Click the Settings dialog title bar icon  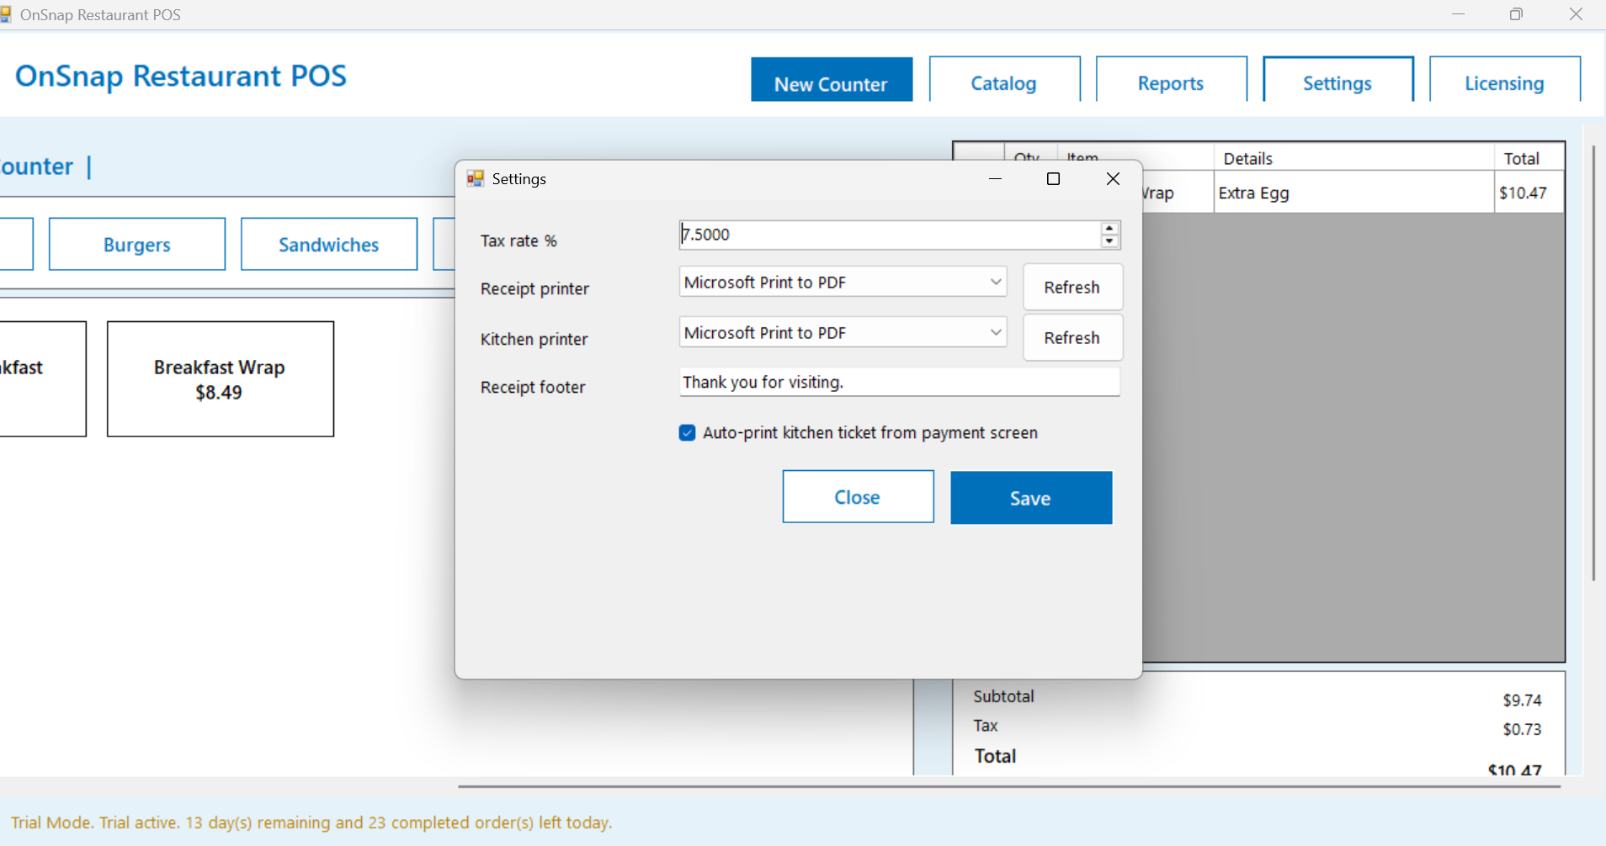[x=476, y=178]
